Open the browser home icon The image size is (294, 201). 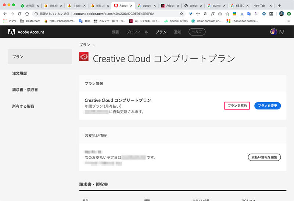[x=27, y=14]
